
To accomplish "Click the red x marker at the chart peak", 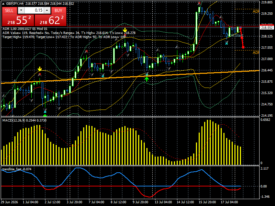I will (x=199, y=3).
